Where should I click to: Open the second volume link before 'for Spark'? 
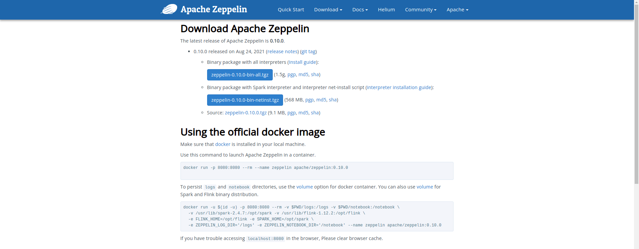click(425, 187)
